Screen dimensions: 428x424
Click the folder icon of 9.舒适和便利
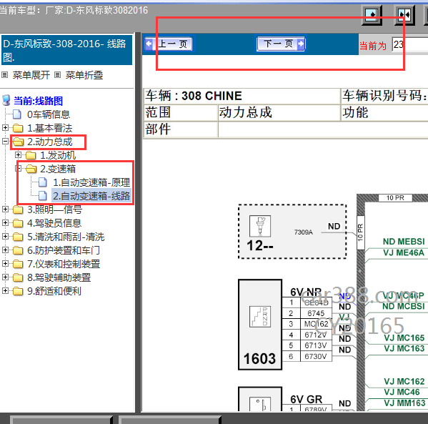(x=18, y=291)
